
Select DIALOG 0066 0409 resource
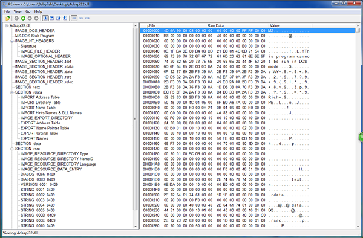(38, 174)
